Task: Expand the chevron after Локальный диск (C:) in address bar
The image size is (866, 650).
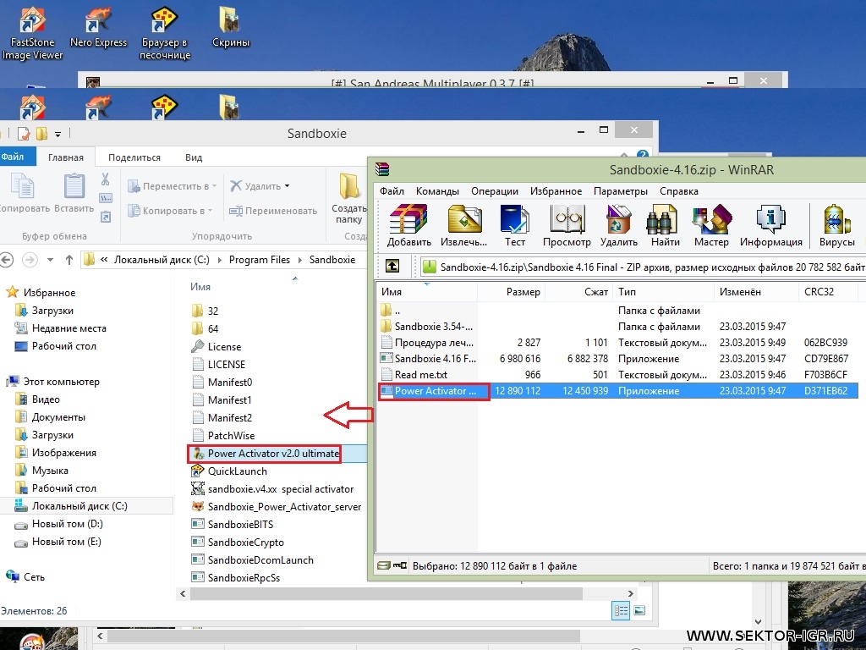Action: 220,260
